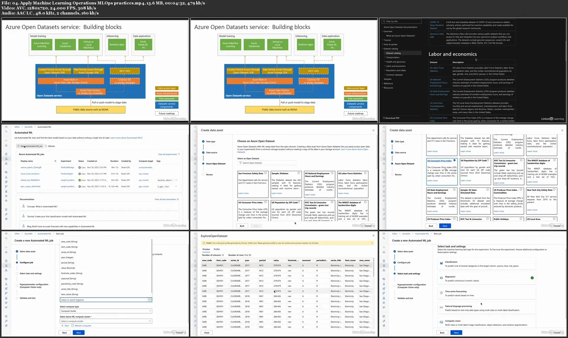This screenshot has height=338, width=568.
Task: Switch to Profile tab in ExploreOpenDataset
Action: 217,249
